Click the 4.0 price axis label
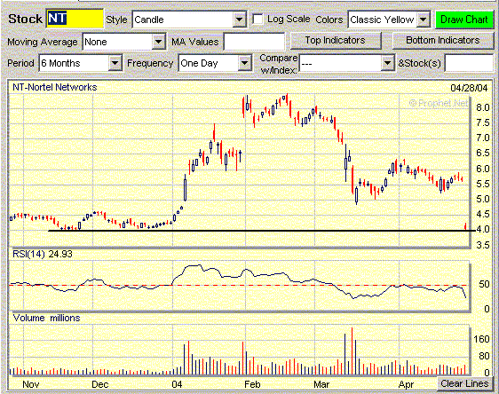This screenshot has height=394, width=499. pos(482,229)
